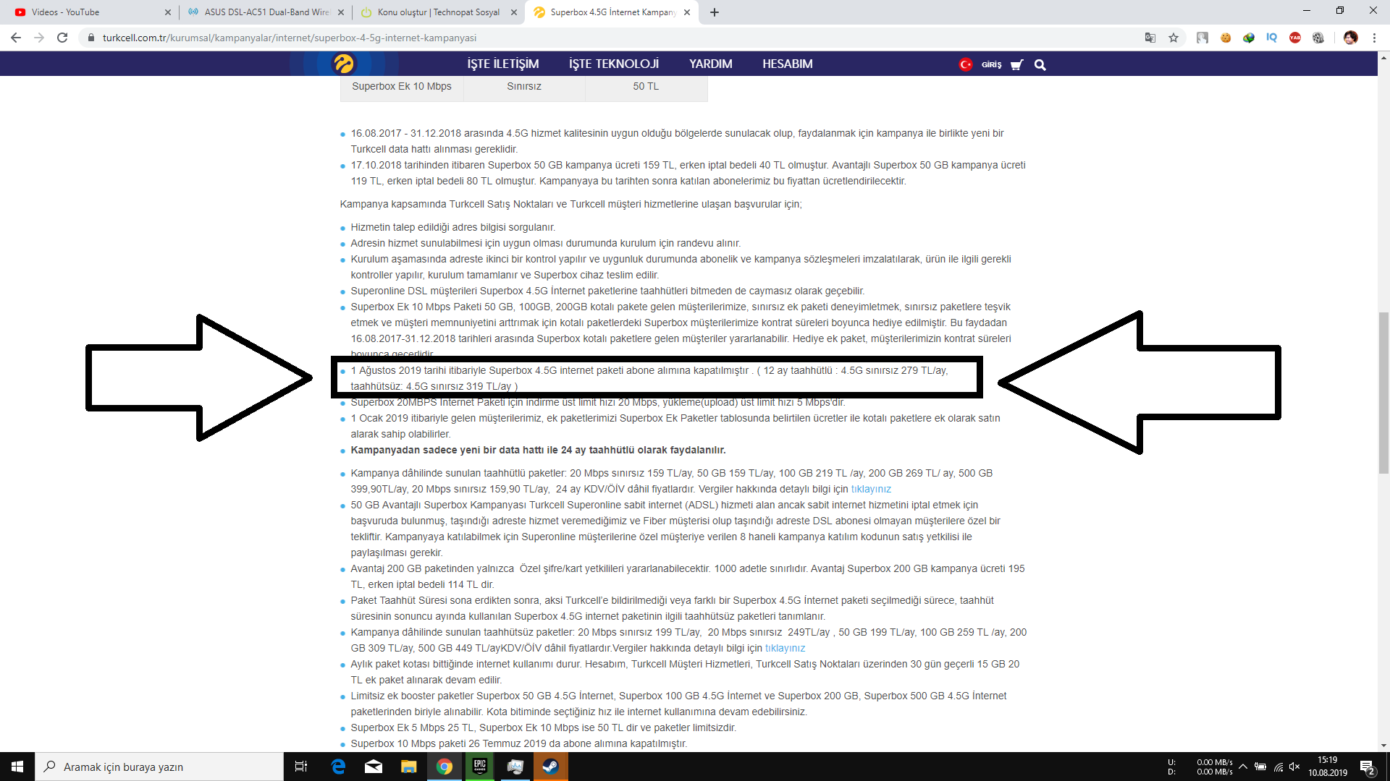Open File Explorer from the taskbar
This screenshot has height=781, width=1390.
click(409, 767)
